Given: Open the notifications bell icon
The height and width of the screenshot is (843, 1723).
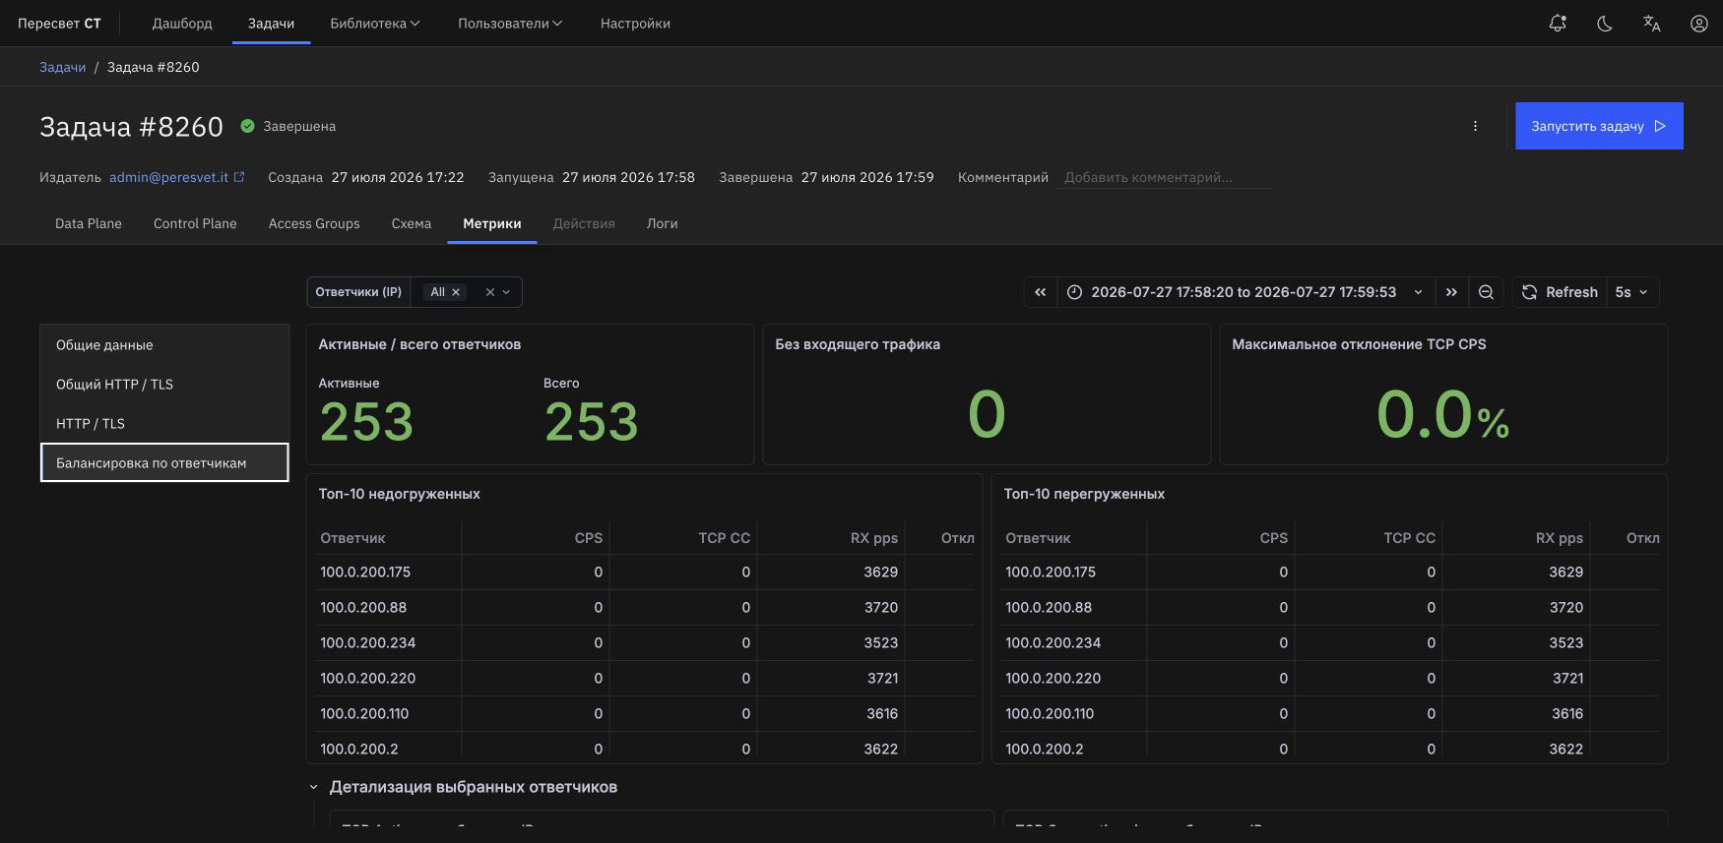Looking at the screenshot, I should pos(1558,24).
